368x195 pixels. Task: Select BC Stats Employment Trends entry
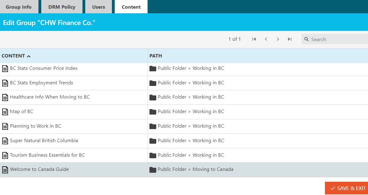pyautogui.click(x=42, y=83)
